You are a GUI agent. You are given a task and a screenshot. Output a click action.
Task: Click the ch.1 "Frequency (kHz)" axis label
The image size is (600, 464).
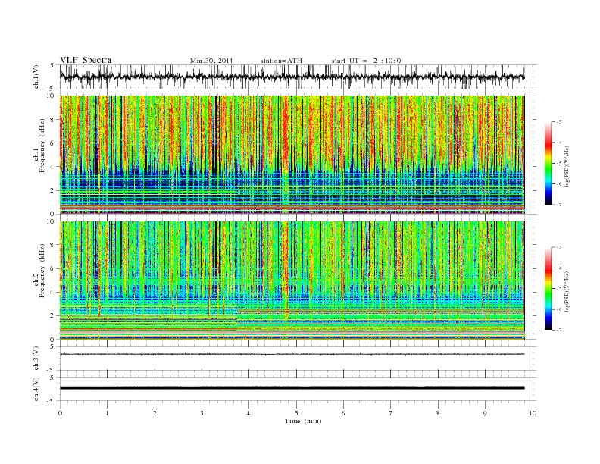tap(42, 146)
